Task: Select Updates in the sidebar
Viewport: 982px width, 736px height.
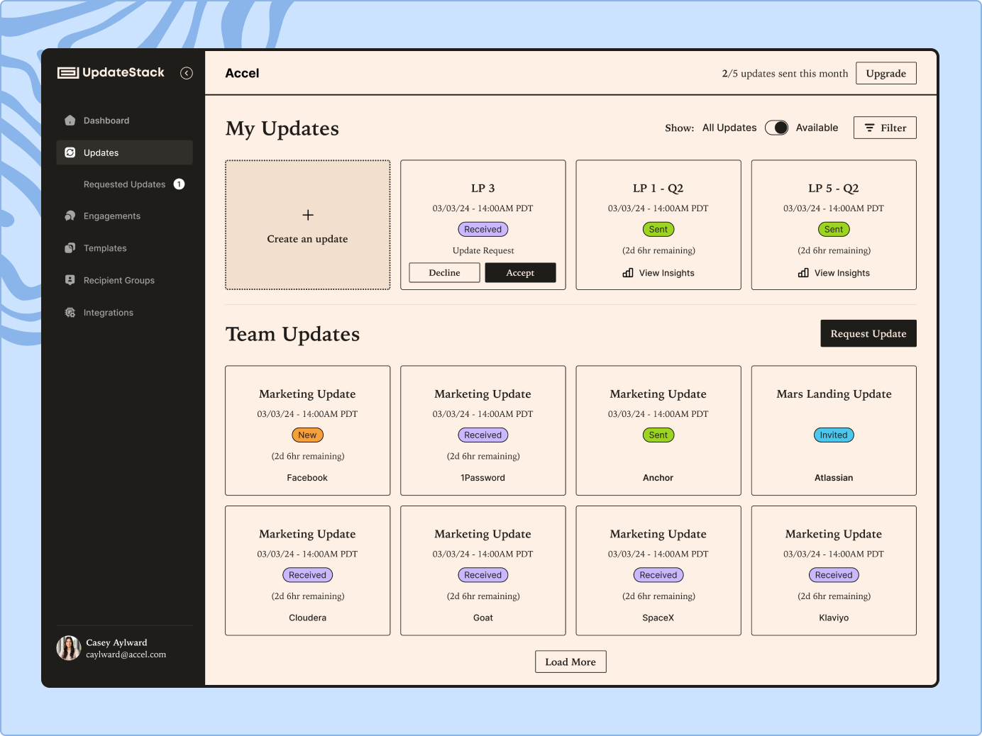Action: point(124,152)
